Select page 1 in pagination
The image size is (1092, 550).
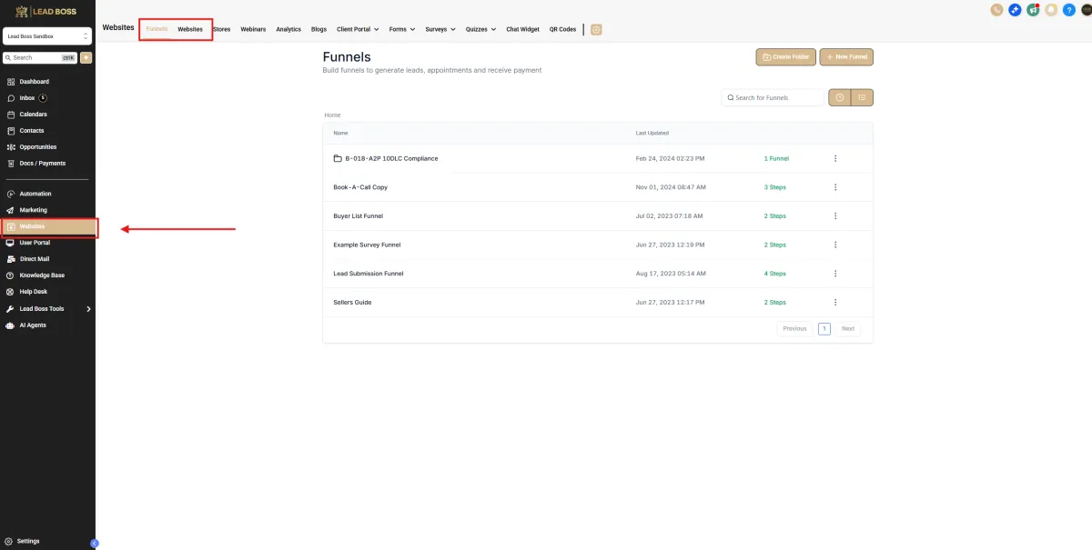824,328
